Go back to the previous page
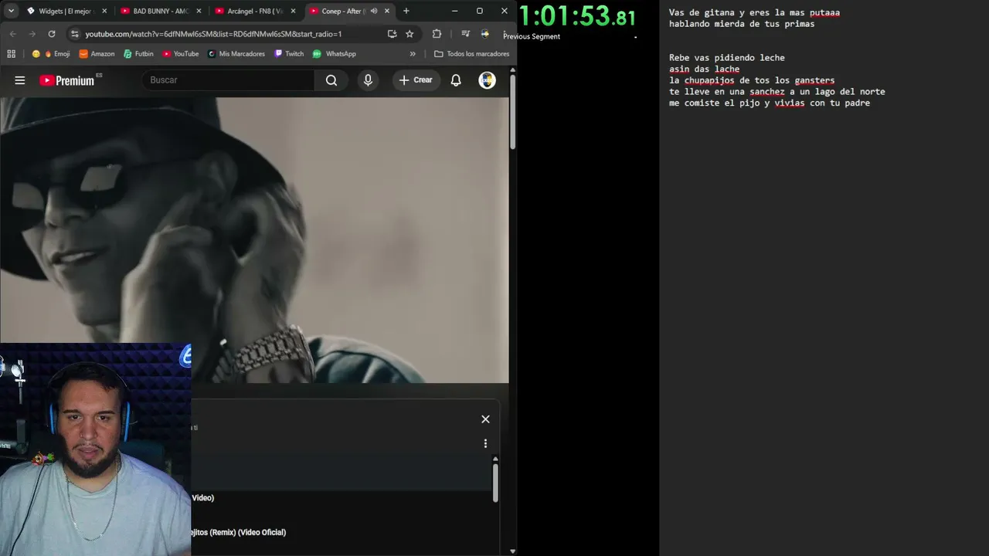Image resolution: width=989 pixels, height=556 pixels. (12, 34)
